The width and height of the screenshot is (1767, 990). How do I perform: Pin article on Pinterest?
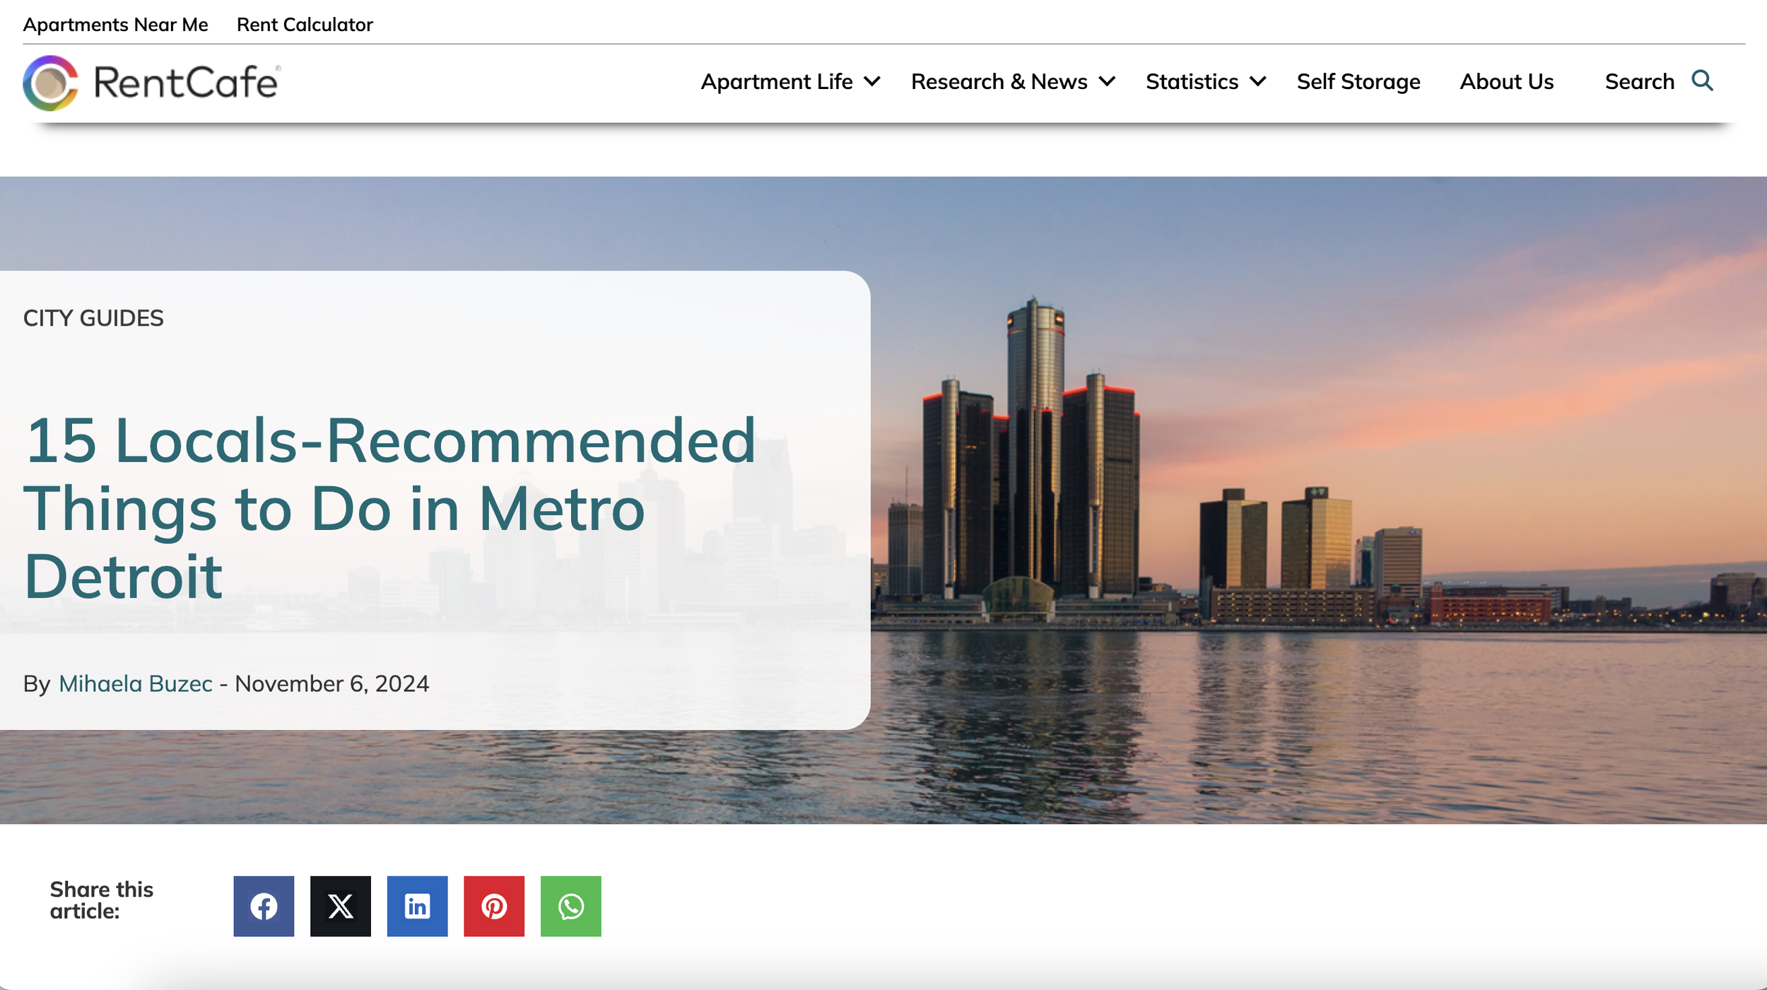494,906
